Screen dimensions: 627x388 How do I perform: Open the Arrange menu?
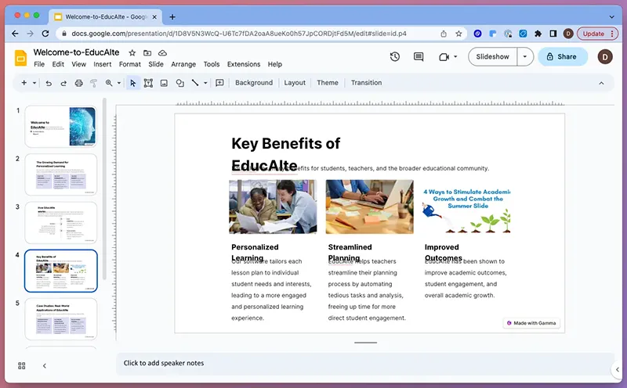[183, 64]
